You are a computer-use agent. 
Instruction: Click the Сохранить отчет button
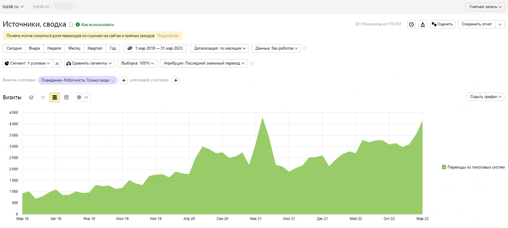[477, 24]
